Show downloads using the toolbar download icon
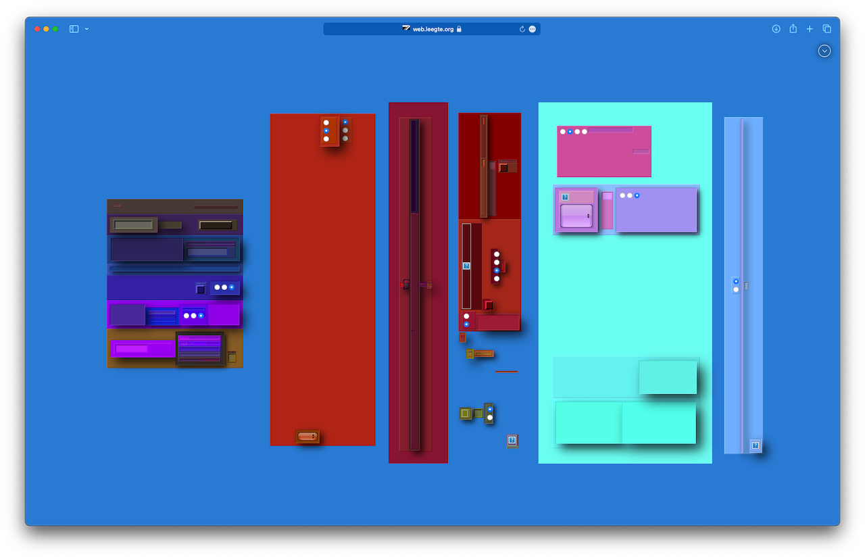The width and height of the screenshot is (865, 559). [776, 29]
